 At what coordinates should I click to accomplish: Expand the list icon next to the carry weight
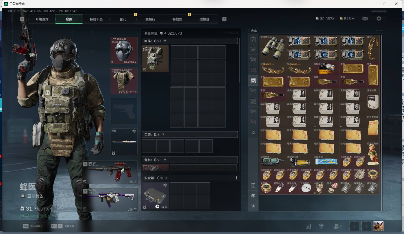click(x=54, y=208)
